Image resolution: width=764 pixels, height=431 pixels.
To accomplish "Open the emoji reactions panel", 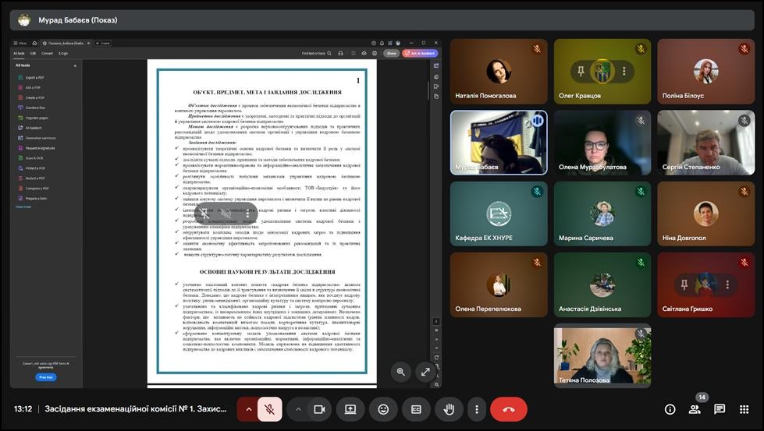I will [x=383, y=409].
